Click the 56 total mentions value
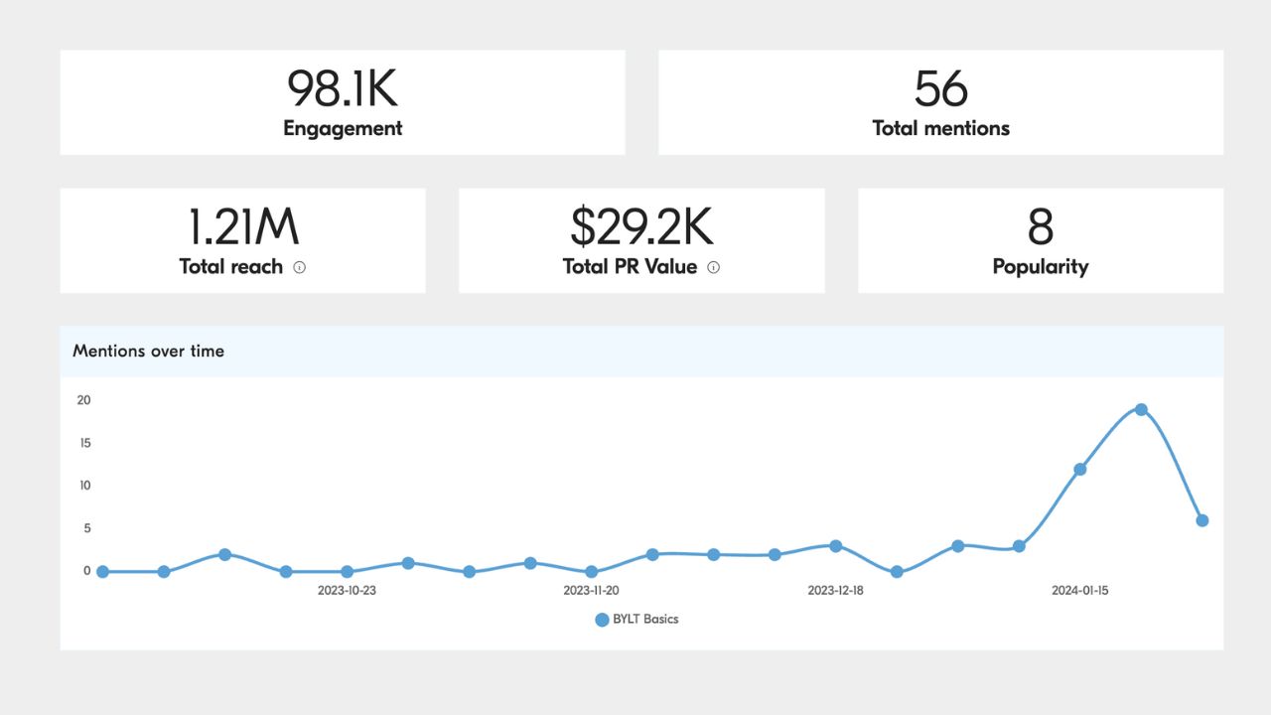Image resolution: width=1271 pixels, height=715 pixels. tap(940, 88)
